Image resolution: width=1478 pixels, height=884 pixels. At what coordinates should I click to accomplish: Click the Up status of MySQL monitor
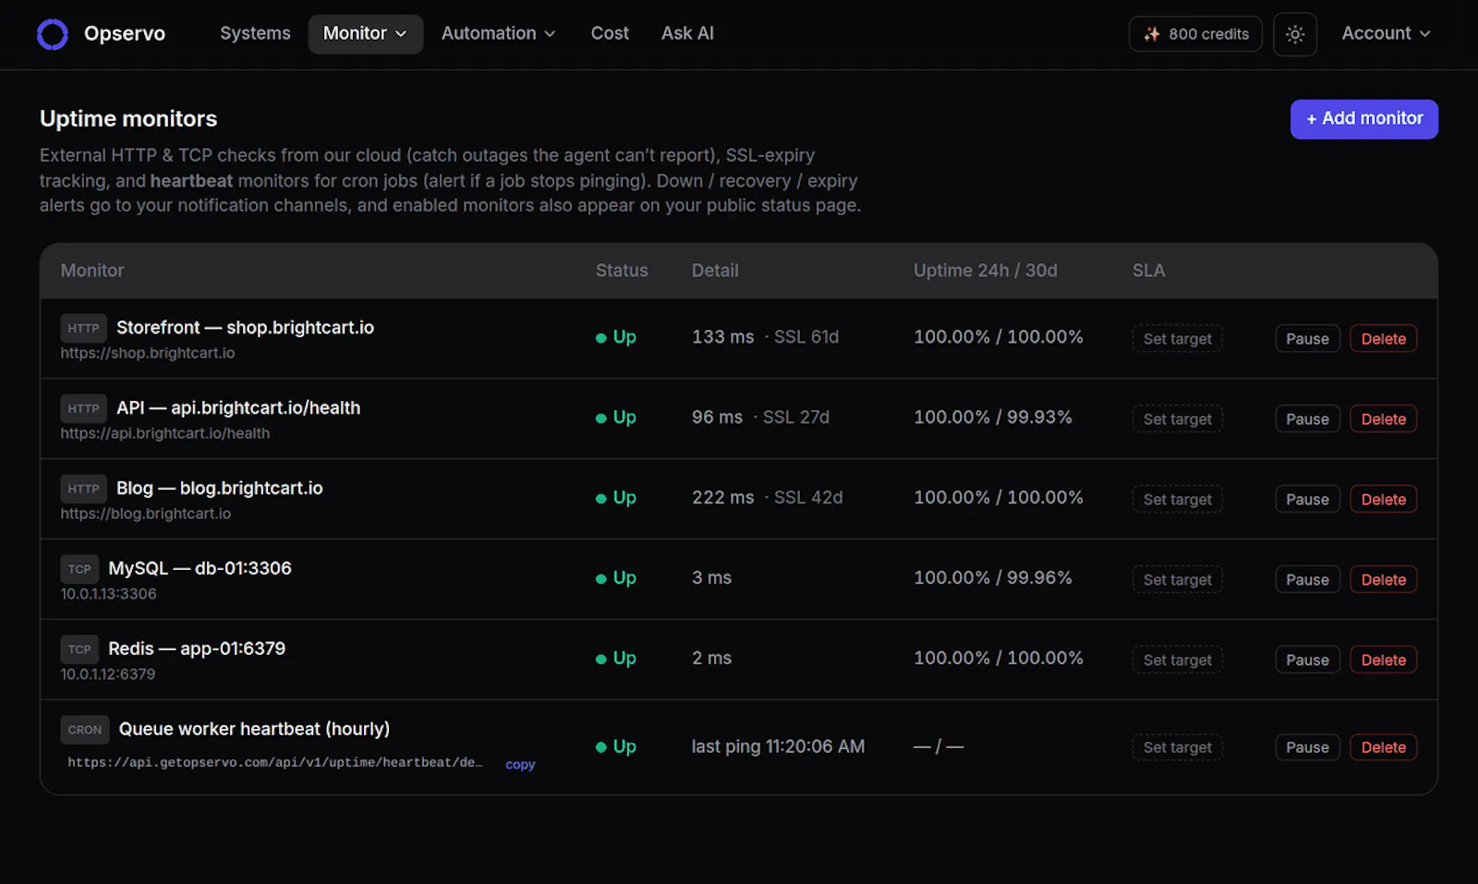616,578
